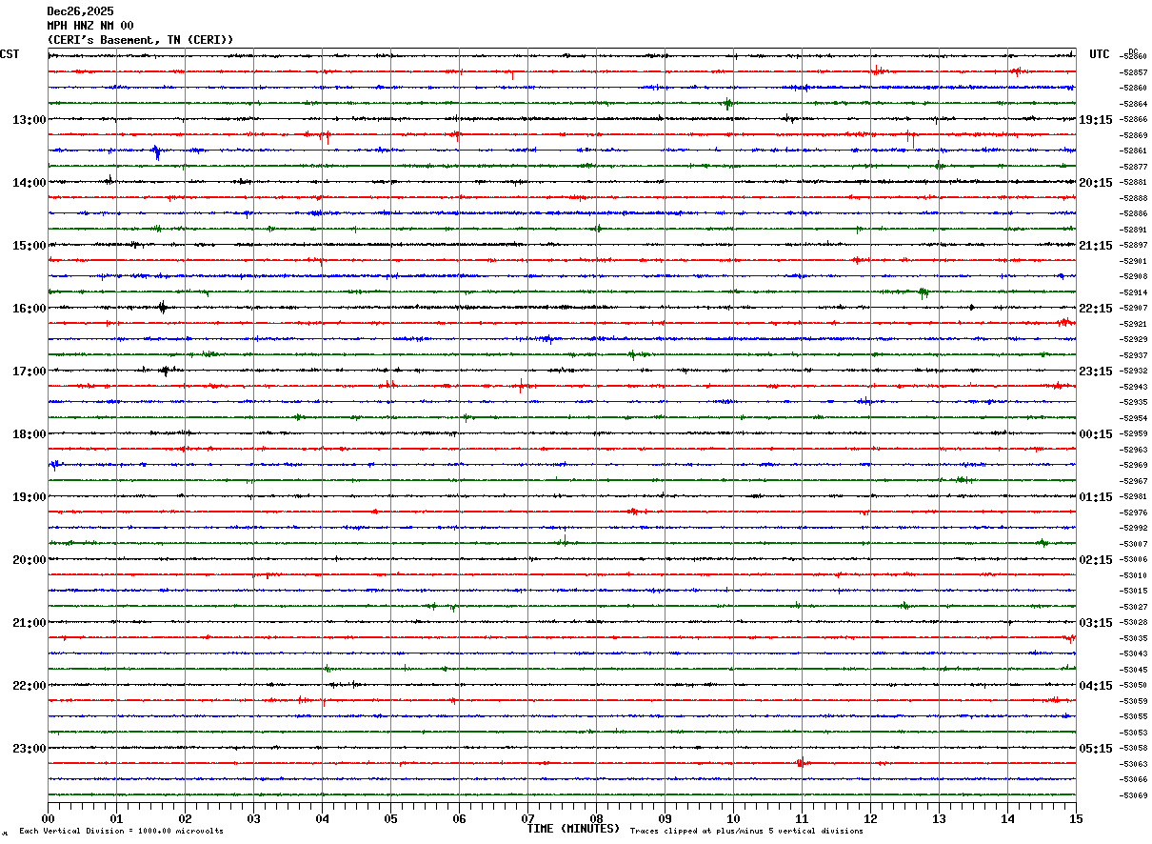Click minute tick label 14 on the time axis
The height and width of the screenshot is (844, 1152).
pos(1007,819)
